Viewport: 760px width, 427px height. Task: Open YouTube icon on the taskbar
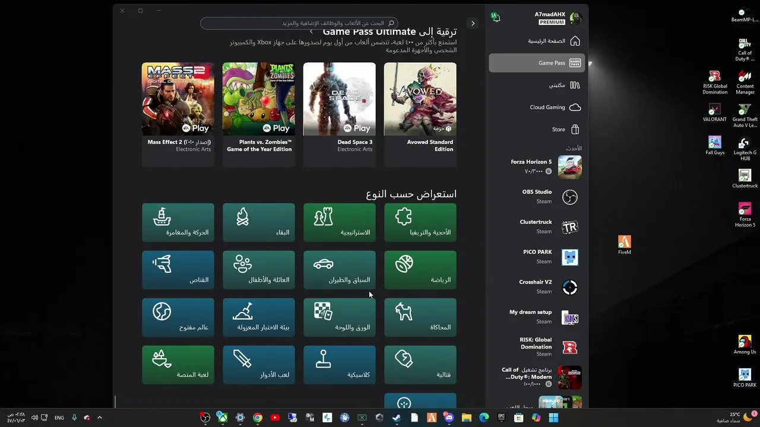click(275, 418)
